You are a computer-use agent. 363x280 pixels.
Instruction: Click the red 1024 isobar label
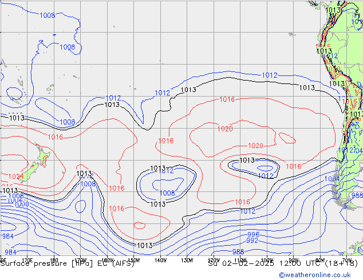pos(16,177)
